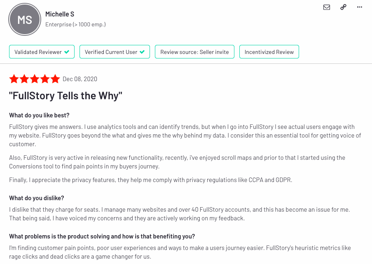
Task: Click the green checkmark in Validated Reviewer
Action: coord(67,52)
